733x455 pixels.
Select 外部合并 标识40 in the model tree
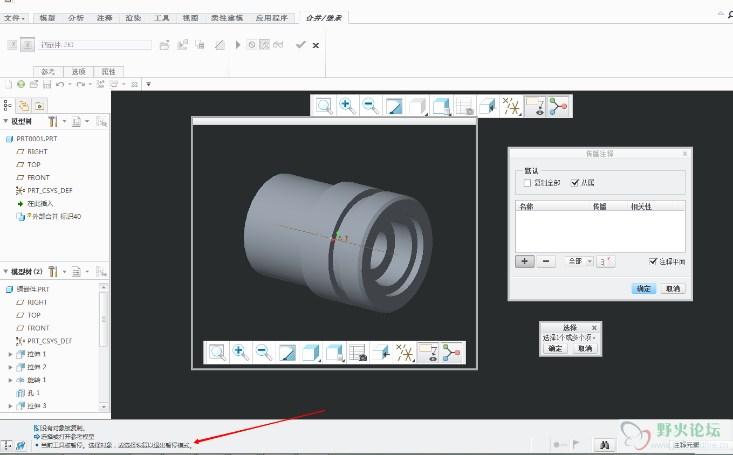coord(49,216)
